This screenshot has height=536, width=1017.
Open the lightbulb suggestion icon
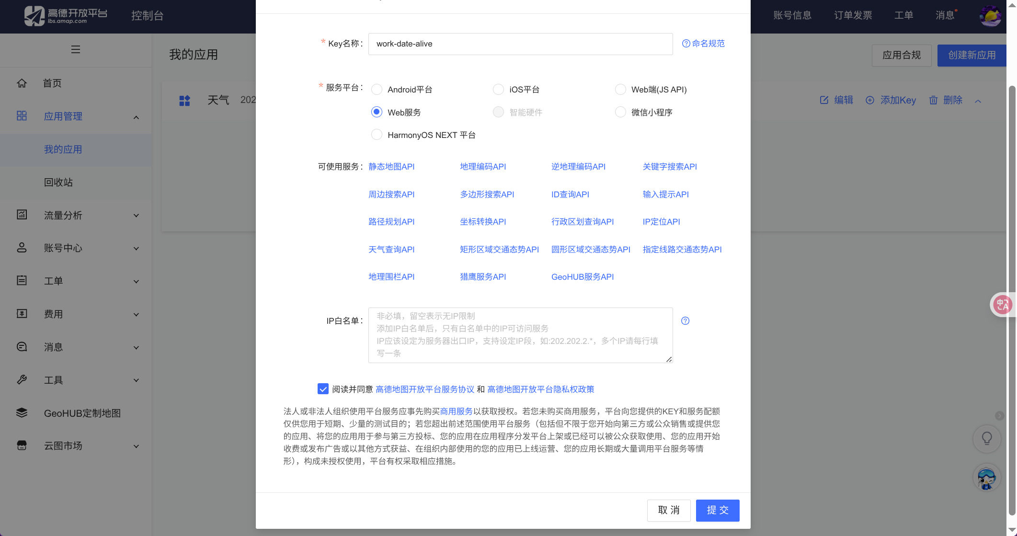pos(987,438)
